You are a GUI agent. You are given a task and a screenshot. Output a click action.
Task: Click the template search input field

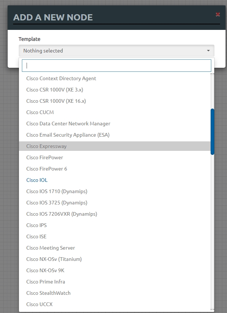[117, 66]
